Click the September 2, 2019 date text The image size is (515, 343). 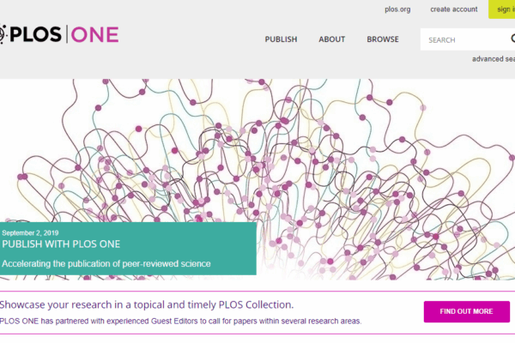(30, 233)
